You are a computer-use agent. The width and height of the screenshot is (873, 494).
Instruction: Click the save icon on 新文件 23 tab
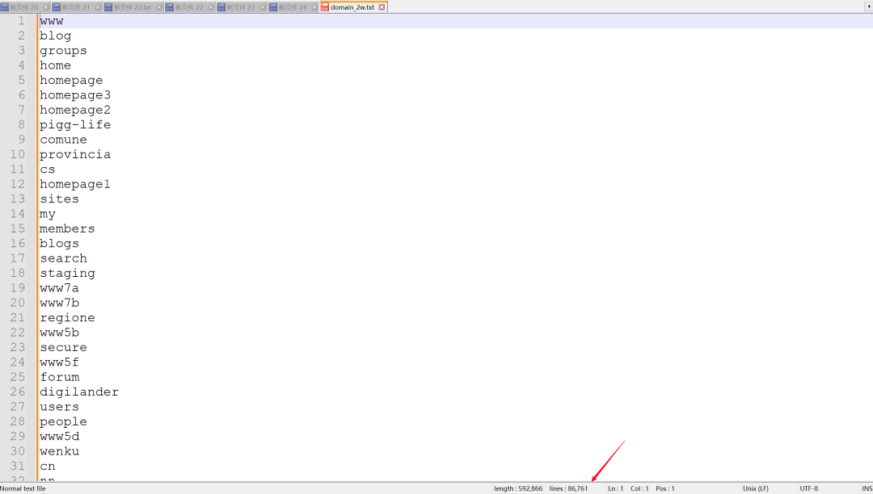tap(221, 7)
